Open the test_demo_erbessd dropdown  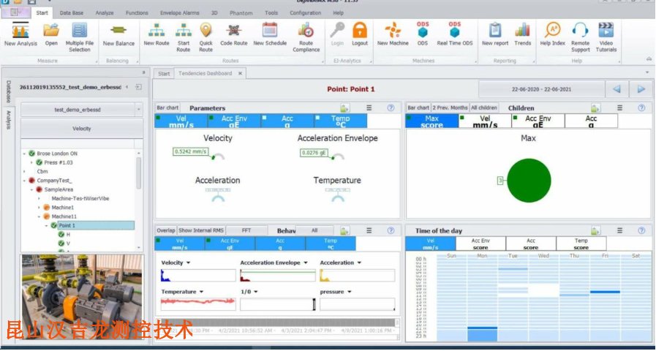pyautogui.click(x=81, y=109)
